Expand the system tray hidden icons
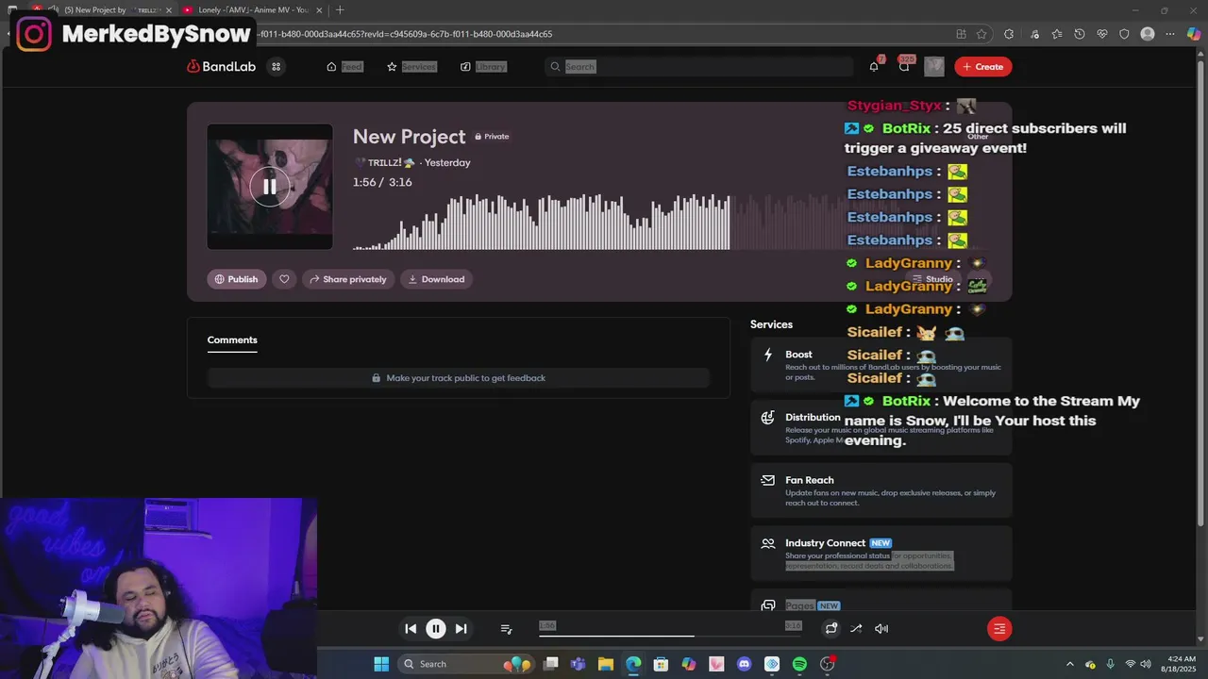The width and height of the screenshot is (1208, 679). click(x=1069, y=664)
